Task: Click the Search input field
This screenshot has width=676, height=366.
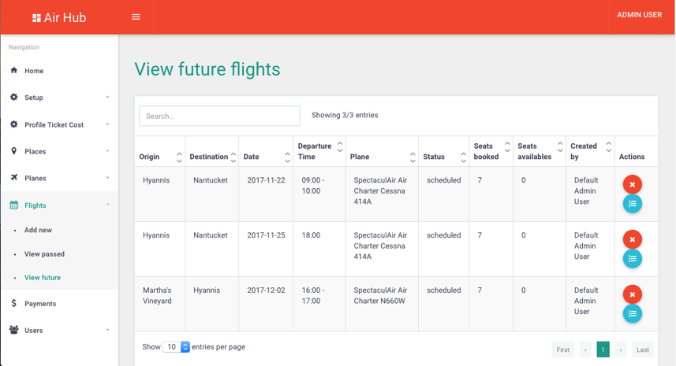Action: 219,116
